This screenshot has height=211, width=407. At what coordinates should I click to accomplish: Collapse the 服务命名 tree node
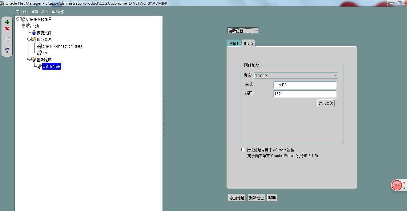pos(29,39)
